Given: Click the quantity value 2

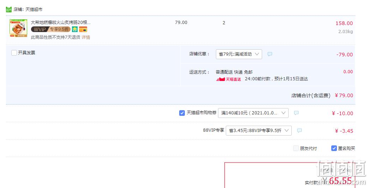Looking at the screenshot, I should pos(224,23).
